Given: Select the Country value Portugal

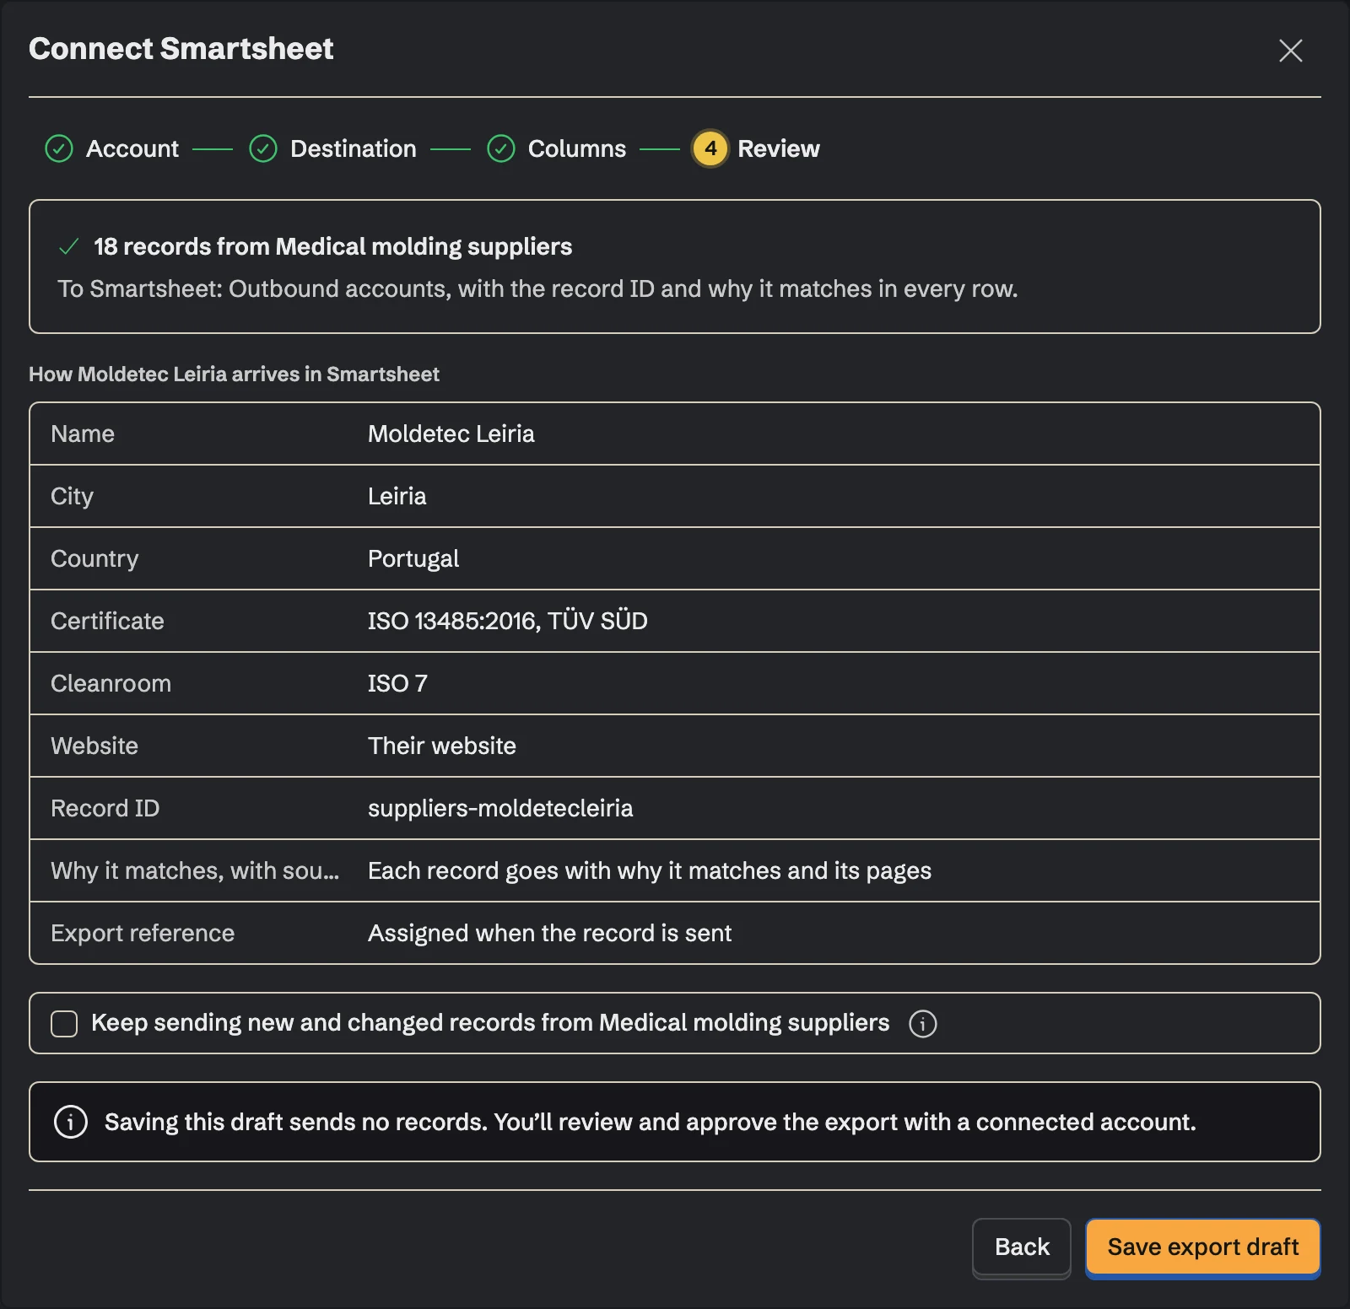Looking at the screenshot, I should point(413,558).
